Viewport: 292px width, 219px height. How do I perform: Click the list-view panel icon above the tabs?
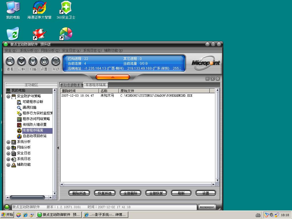pos(208,79)
